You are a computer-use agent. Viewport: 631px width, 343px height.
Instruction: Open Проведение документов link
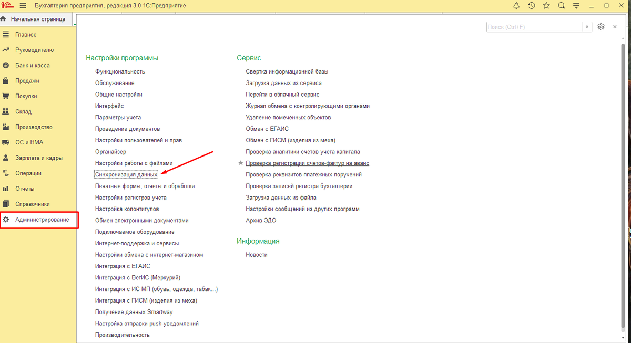pyautogui.click(x=128, y=129)
